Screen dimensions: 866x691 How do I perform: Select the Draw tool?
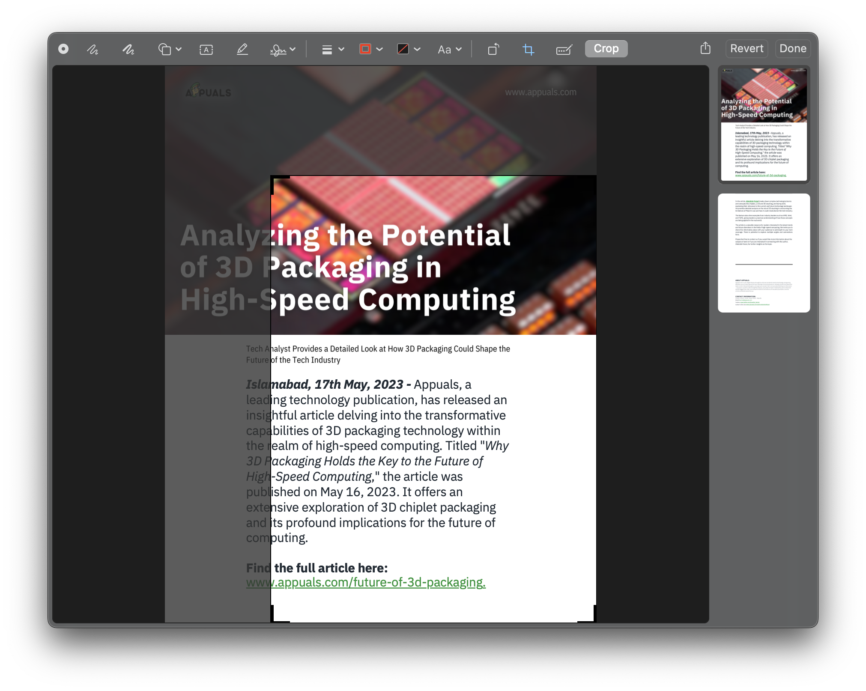pos(127,49)
